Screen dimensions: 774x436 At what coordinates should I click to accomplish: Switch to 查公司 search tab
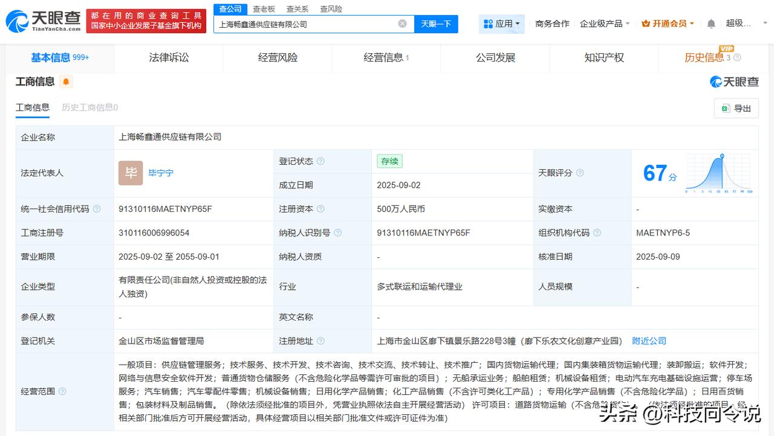click(230, 8)
